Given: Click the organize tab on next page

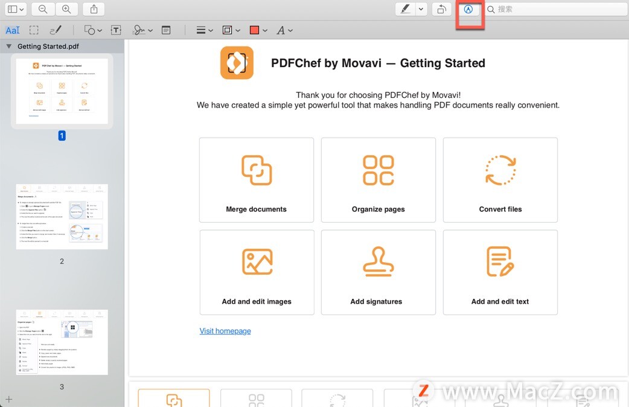Looking at the screenshot, I should click(257, 398).
